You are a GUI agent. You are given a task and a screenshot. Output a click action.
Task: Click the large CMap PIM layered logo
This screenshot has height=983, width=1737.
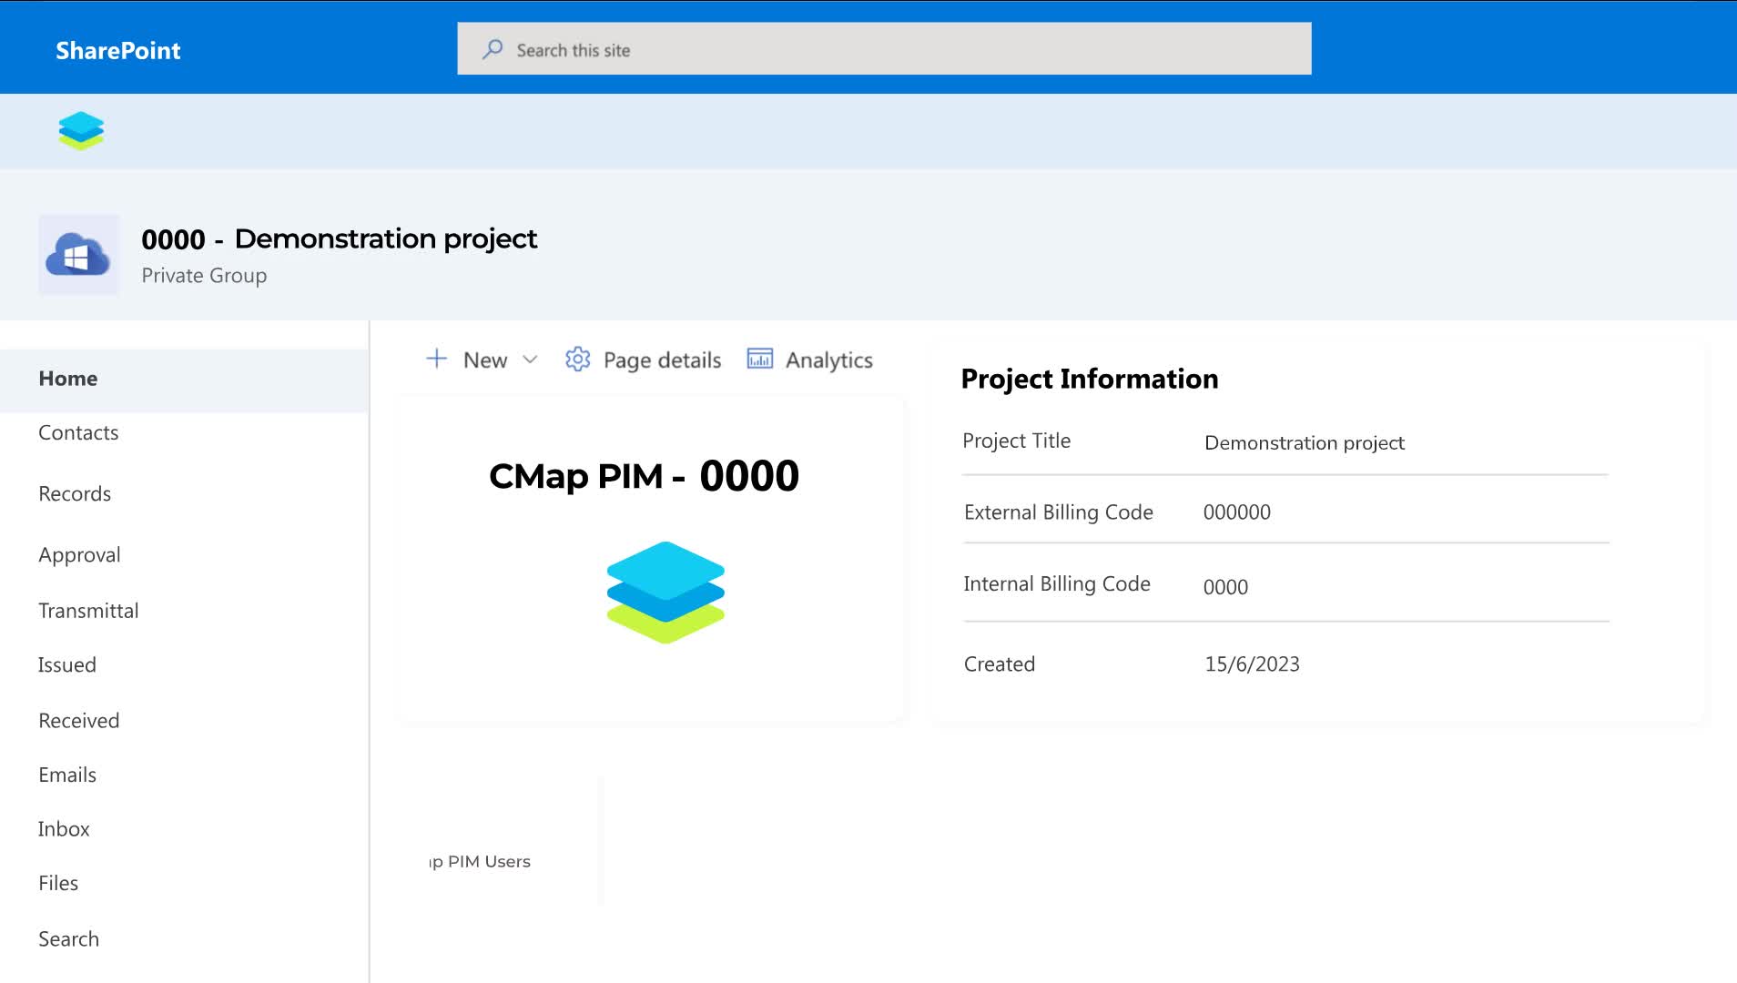pyautogui.click(x=665, y=593)
